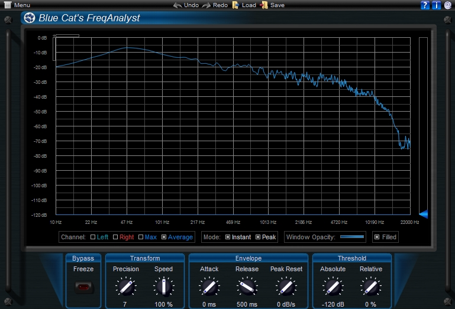Click the Relative value 0 %
The height and width of the screenshot is (309, 455).
point(370,304)
